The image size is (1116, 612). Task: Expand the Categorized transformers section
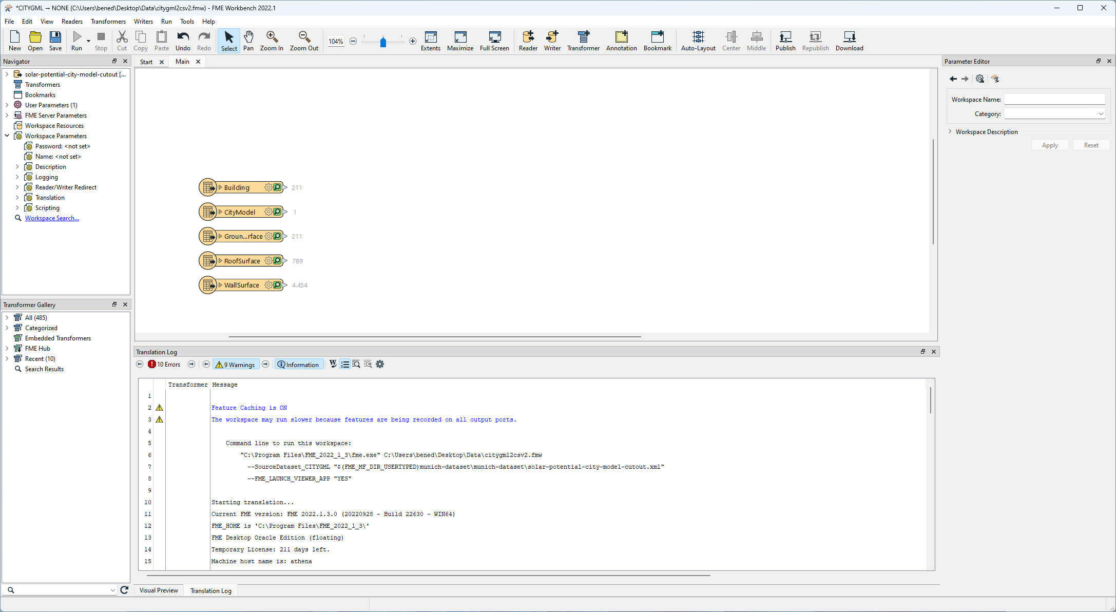click(7, 328)
